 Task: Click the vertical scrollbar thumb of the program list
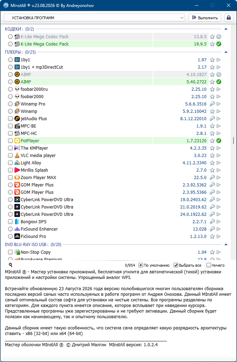coord(233,140)
